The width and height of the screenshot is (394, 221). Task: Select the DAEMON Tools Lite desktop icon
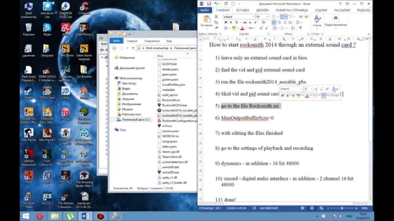coord(65,10)
